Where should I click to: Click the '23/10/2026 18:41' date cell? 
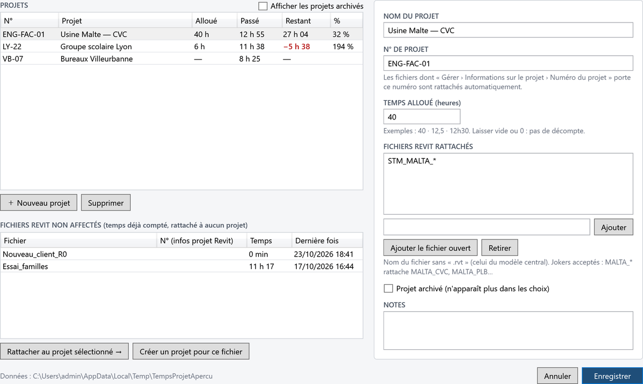point(324,253)
